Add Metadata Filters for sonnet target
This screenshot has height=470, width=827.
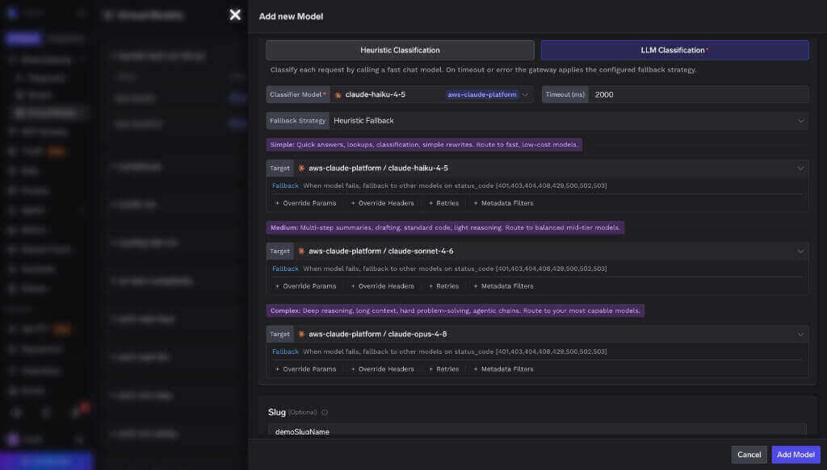(x=503, y=286)
